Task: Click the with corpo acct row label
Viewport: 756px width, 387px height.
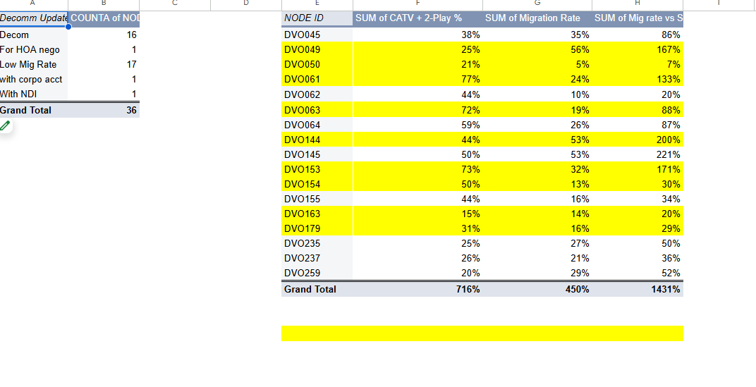Action: click(x=31, y=80)
